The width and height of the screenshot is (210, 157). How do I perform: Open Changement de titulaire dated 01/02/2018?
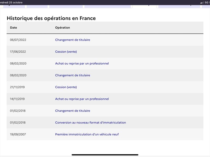[x=73, y=111]
